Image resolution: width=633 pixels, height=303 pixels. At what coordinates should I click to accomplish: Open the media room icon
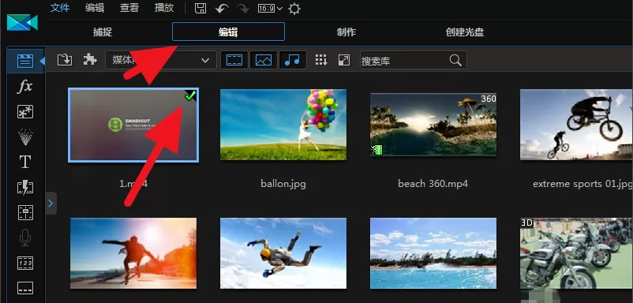coord(25,62)
